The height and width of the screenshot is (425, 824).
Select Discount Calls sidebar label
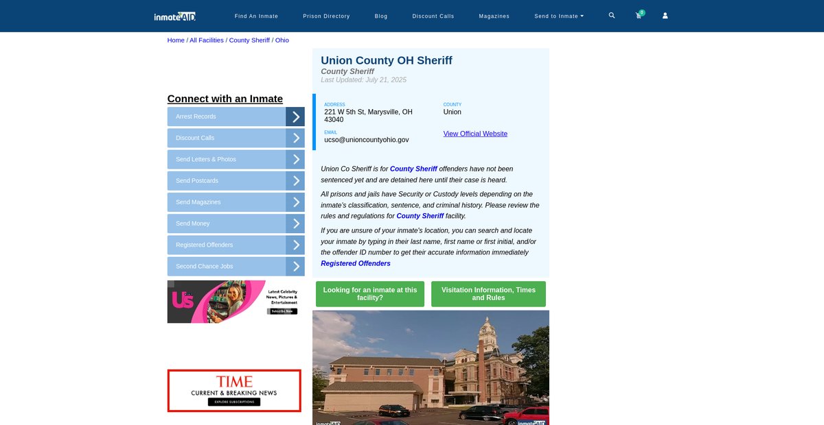pos(195,138)
